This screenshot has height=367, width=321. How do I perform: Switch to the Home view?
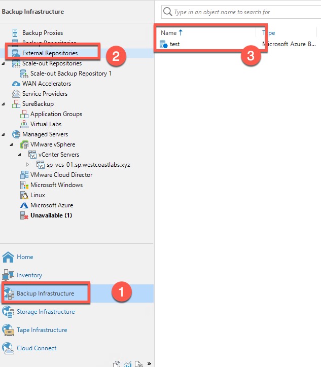pyautogui.click(x=24, y=257)
